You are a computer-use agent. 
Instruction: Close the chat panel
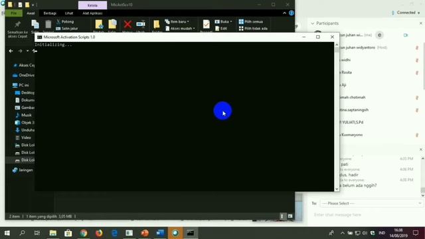click(x=420, y=149)
